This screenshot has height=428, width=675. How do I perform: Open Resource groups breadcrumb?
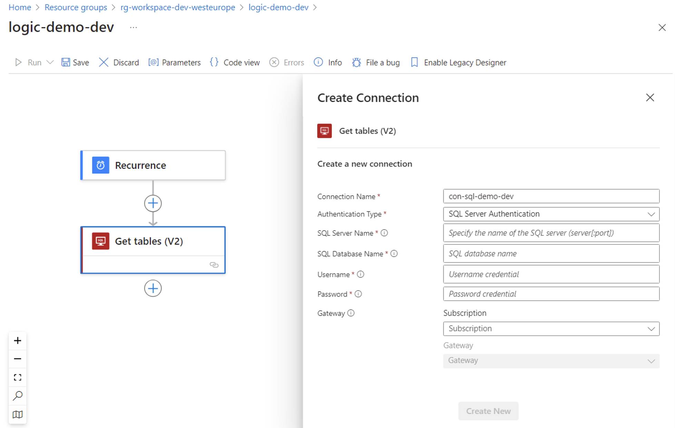click(76, 7)
